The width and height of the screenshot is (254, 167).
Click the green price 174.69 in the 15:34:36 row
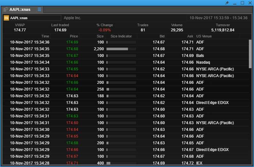pyautogui.click(x=72, y=42)
